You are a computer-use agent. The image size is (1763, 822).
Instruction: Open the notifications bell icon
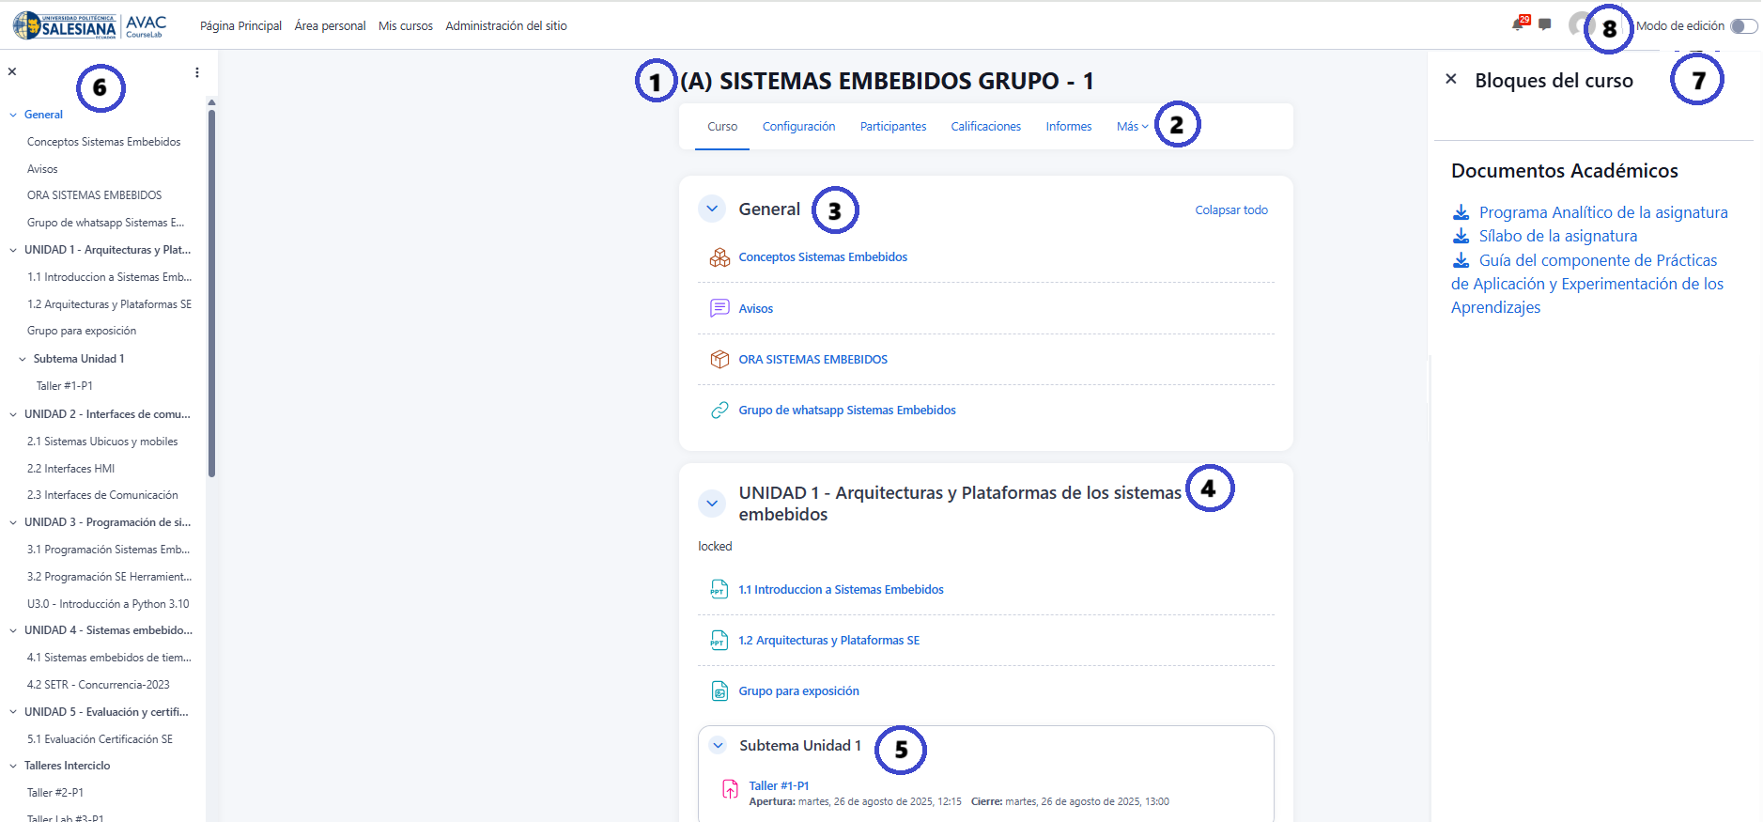pyautogui.click(x=1518, y=25)
